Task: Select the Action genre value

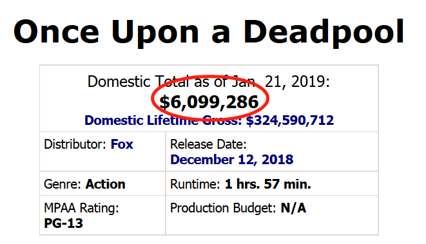Action: (x=106, y=184)
